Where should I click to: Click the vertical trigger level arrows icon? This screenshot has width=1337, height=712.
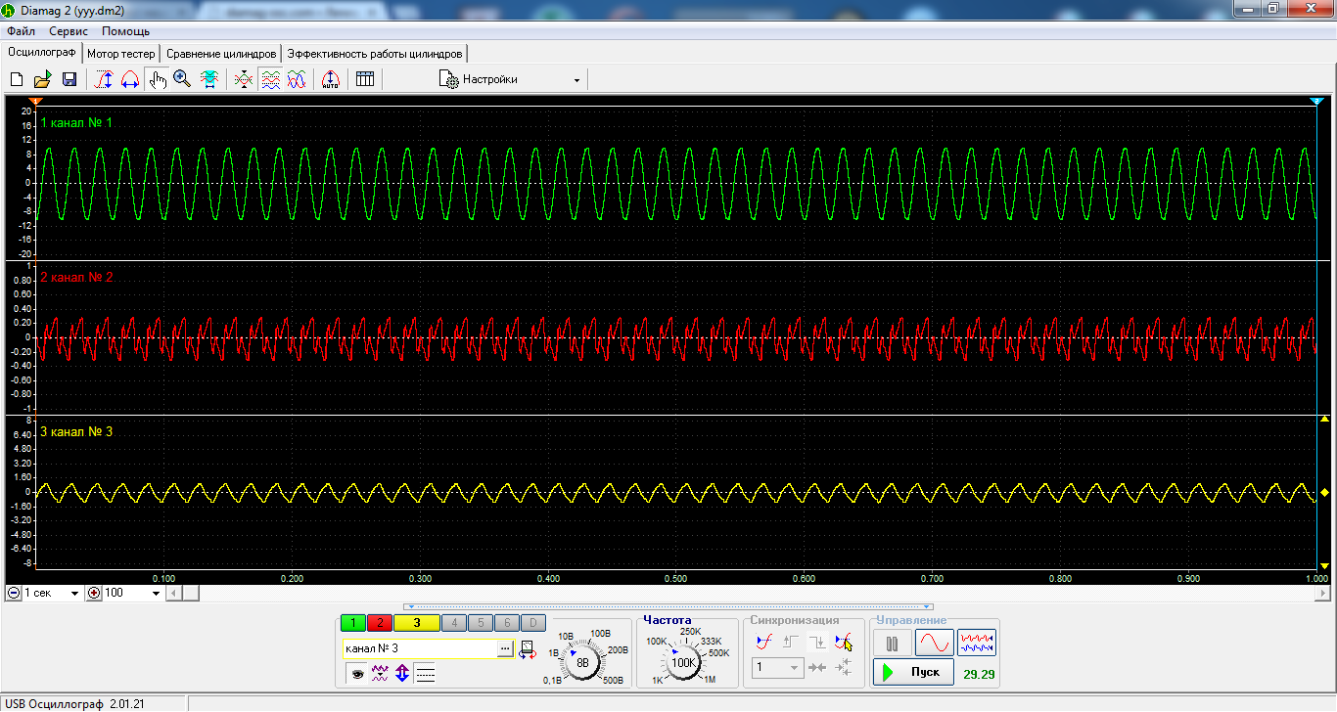pyautogui.click(x=844, y=667)
